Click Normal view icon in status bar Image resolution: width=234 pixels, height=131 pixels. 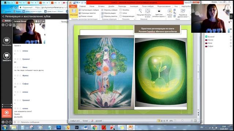[x=159, y=121]
